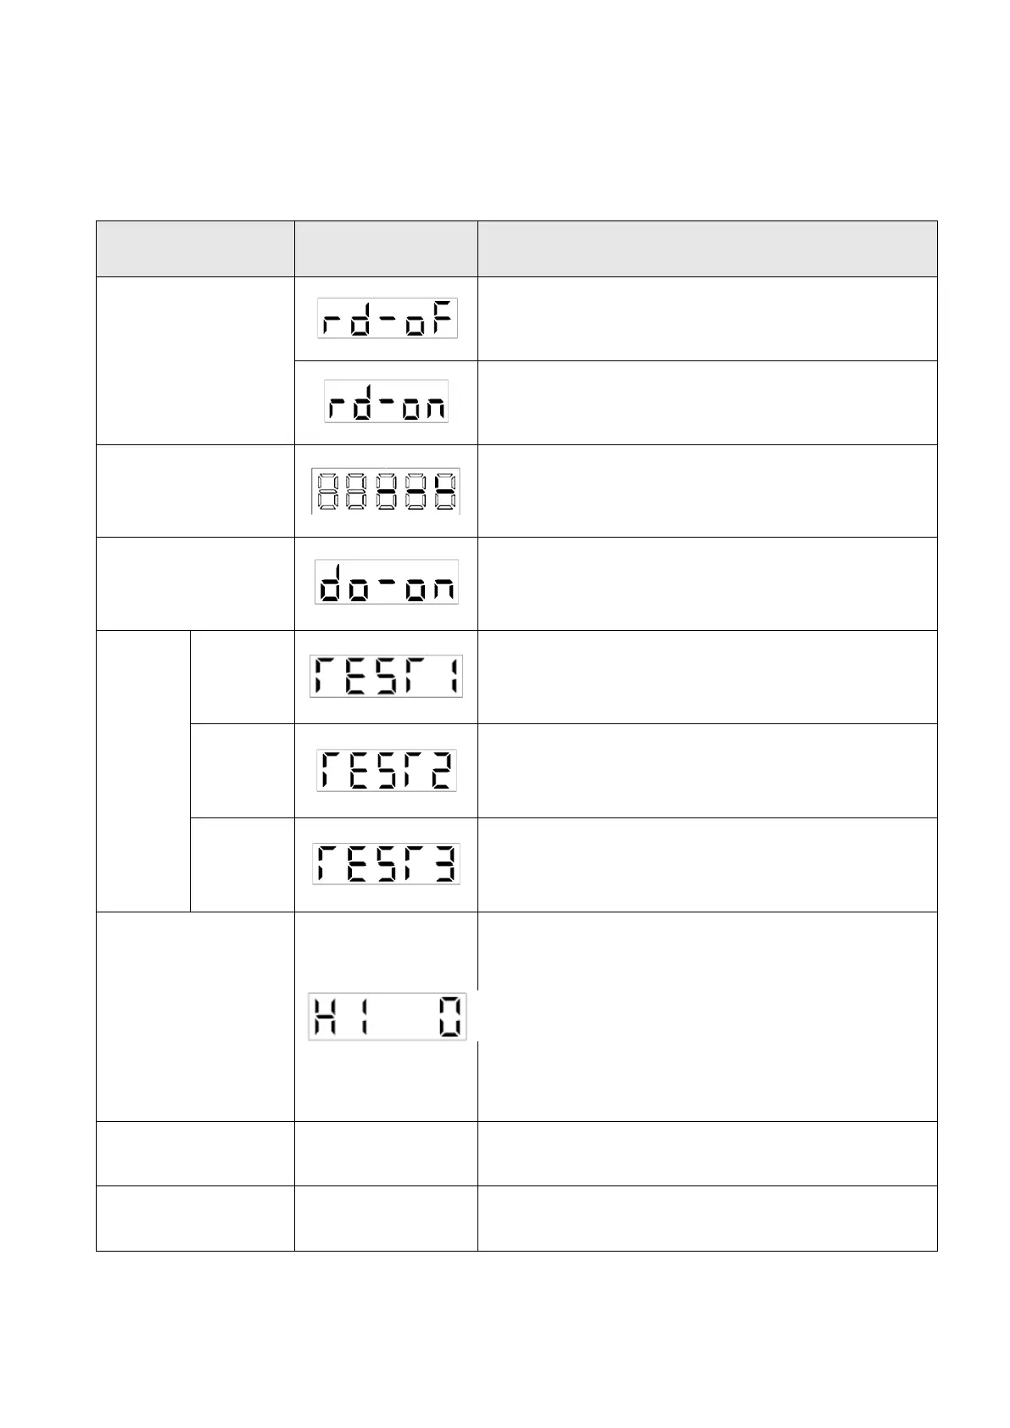Screen dimensions: 1010x1428
Task: Select the do-on display image
Action: click(387, 583)
